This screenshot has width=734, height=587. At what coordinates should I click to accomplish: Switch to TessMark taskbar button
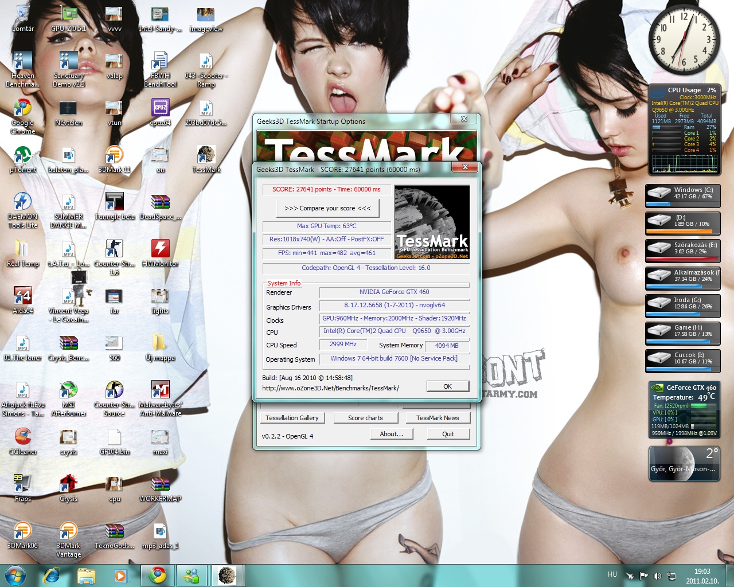(x=228, y=576)
